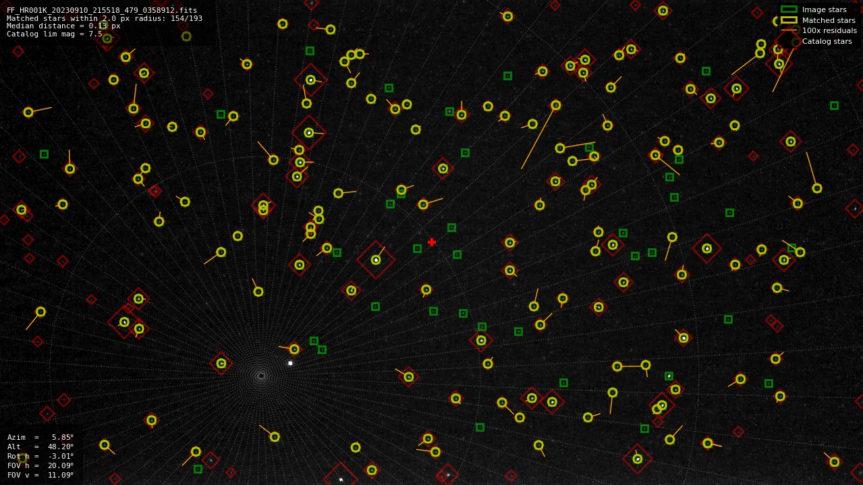
Task: Click the red cross image-center marker
Action: click(432, 242)
